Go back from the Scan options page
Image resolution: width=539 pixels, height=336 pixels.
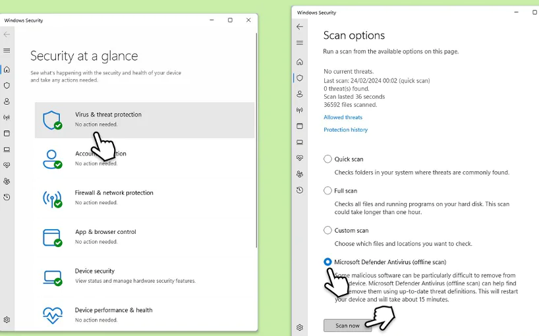click(300, 27)
